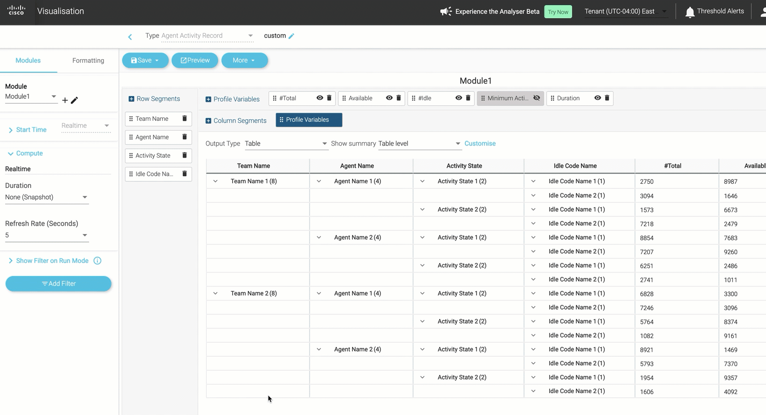Show the hidden Minimum Activity variable
The height and width of the screenshot is (415, 766).
pos(537,98)
